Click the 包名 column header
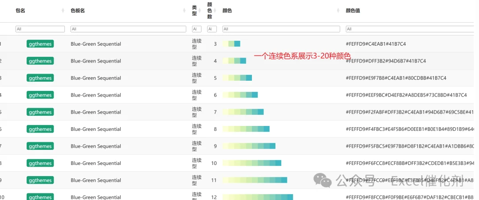 [20, 11]
